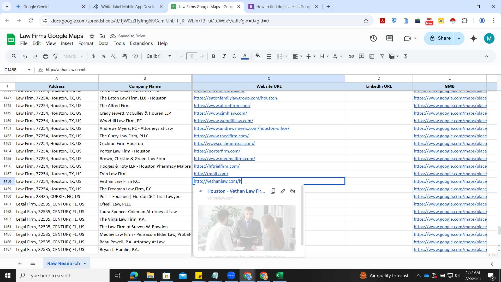
Task: Click the search menus magnifier icon
Action: [14, 56]
